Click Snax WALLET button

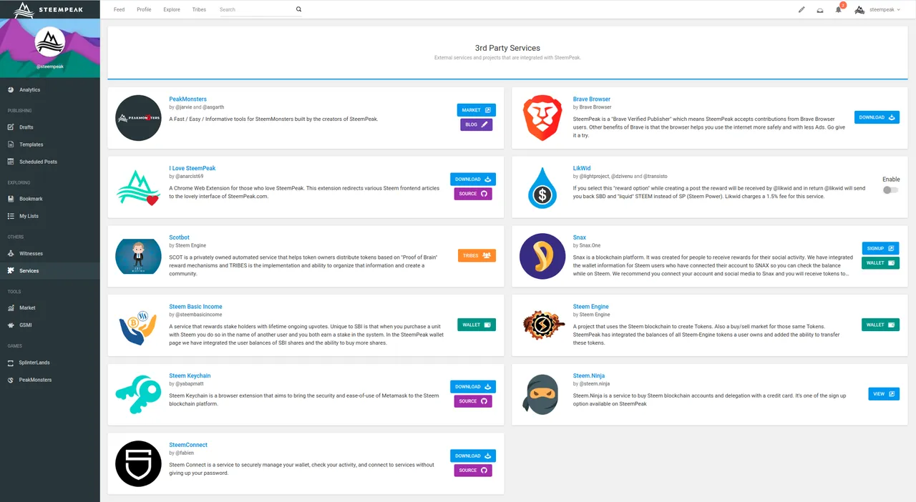tap(880, 263)
